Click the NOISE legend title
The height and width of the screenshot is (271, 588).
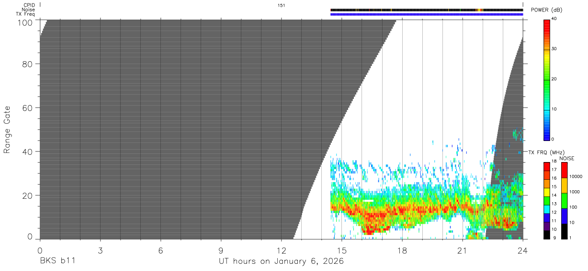click(567, 158)
